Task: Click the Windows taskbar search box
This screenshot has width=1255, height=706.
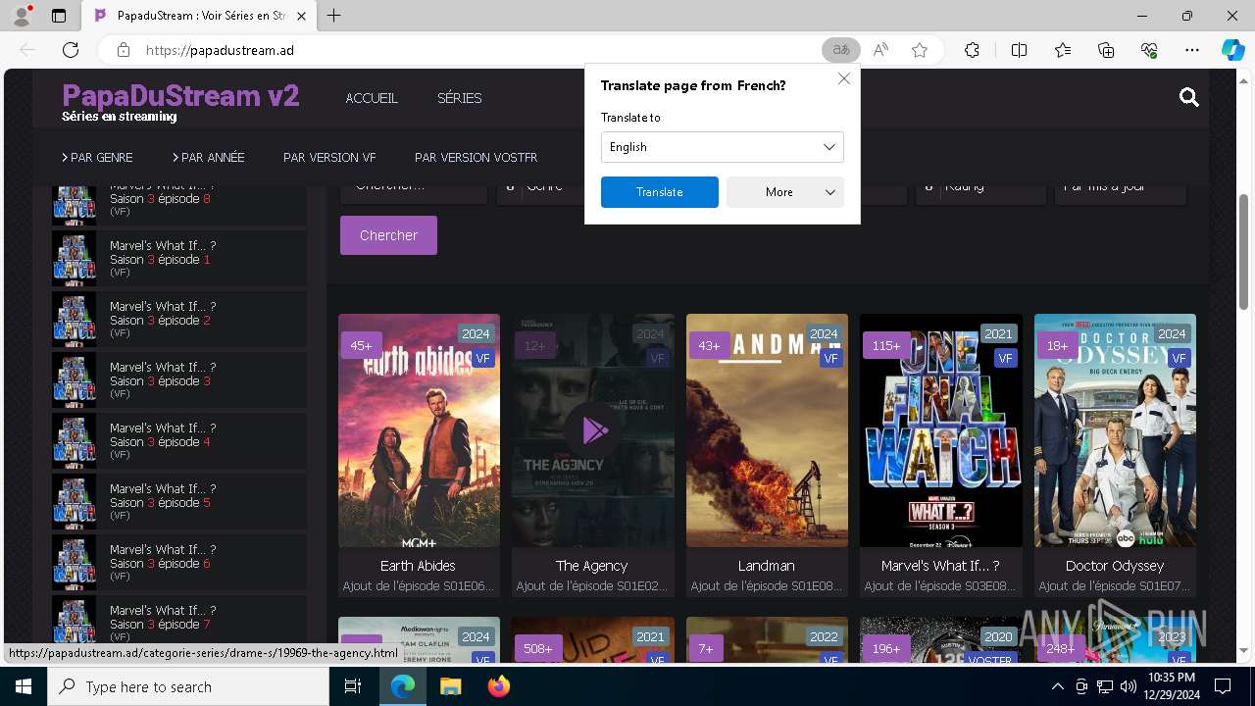Action: point(188,686)
